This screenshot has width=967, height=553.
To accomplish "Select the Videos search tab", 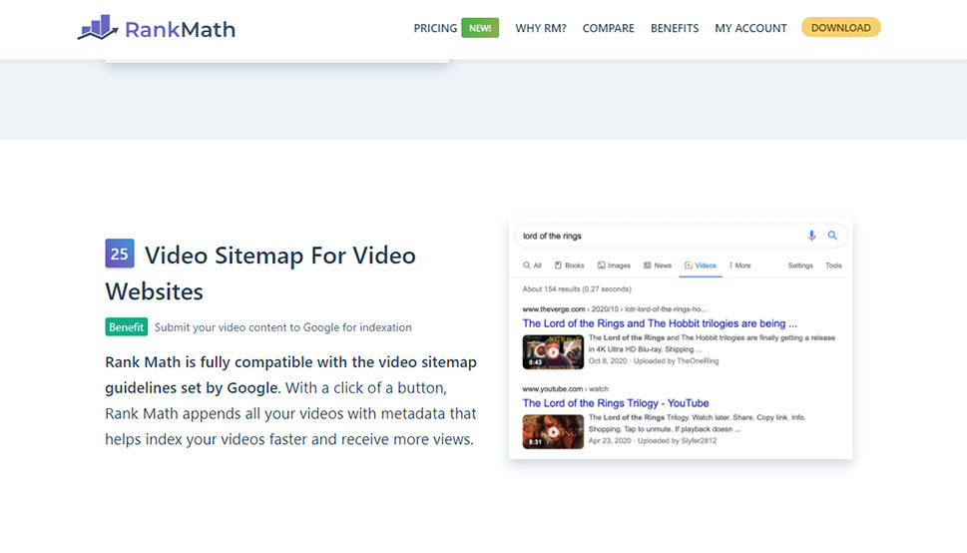I will point(701,266).
